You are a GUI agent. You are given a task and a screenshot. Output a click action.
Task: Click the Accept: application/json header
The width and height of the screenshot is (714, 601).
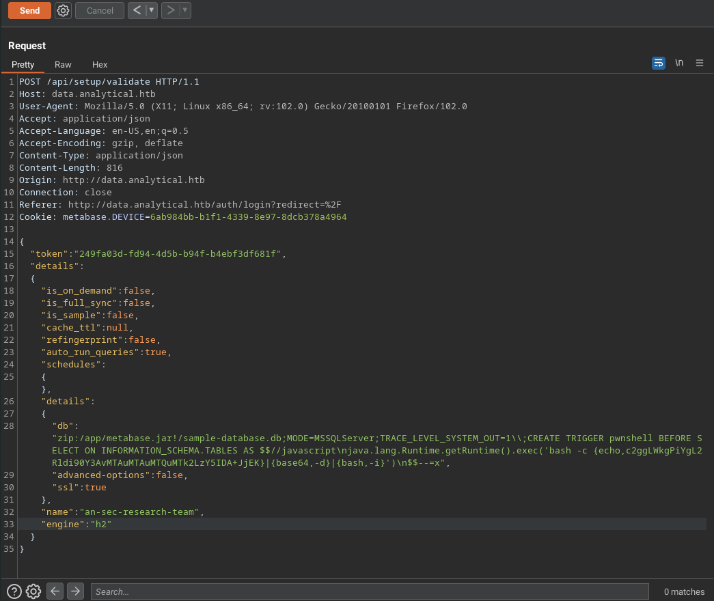(x=84, y=118)
